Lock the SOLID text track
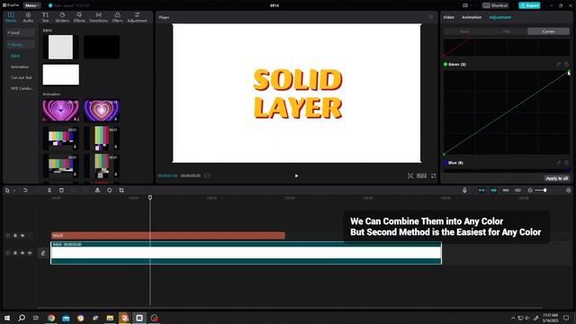 (15, 236)
